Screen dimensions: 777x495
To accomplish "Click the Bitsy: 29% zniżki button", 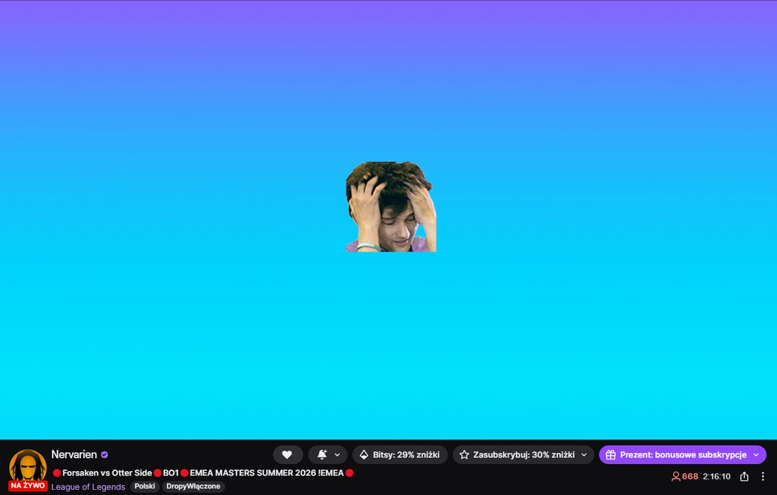I will pyautogui.click(x=400, y=455).
